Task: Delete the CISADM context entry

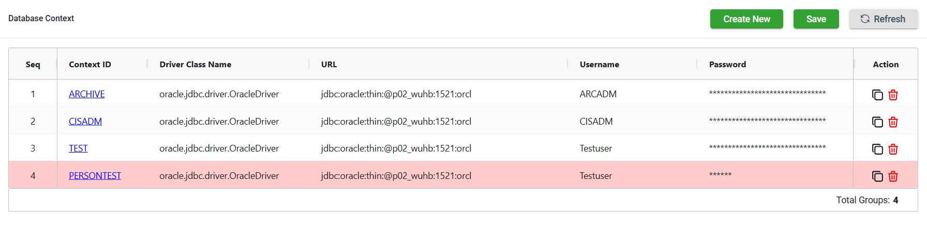Action: tap(893, 122)
